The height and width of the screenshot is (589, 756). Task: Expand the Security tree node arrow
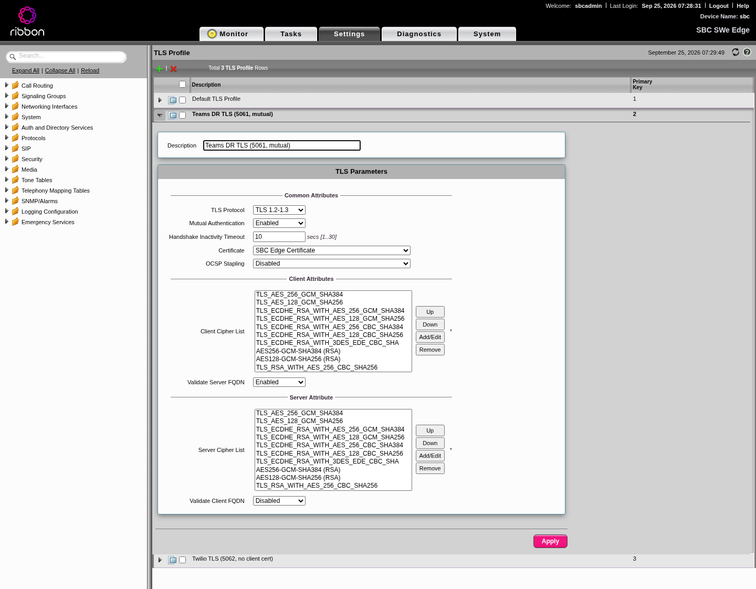tap(6, 159)
